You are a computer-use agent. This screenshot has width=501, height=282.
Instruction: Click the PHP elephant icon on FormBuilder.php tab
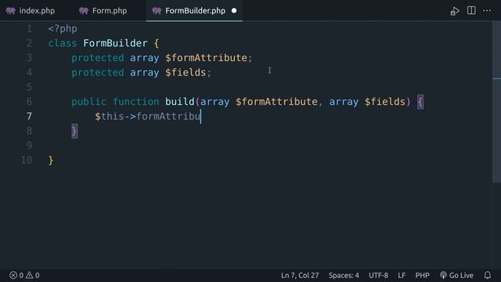pyautogui.click(x=157, y=11)
